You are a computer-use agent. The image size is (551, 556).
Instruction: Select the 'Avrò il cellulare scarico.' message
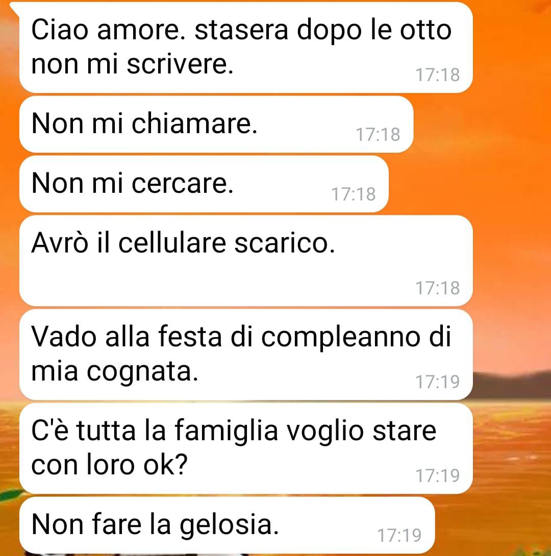(x=246, y=261)
